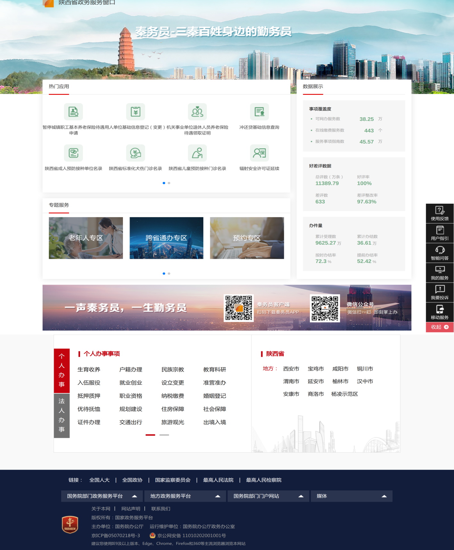The width and height of the screenshot is (454, 550).
Task: Open 最高人民检察院 footer link
Action: tap(264, 480)
